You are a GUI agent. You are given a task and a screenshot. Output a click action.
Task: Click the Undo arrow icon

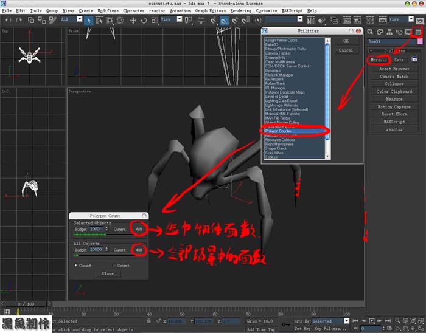click(9, 20)
